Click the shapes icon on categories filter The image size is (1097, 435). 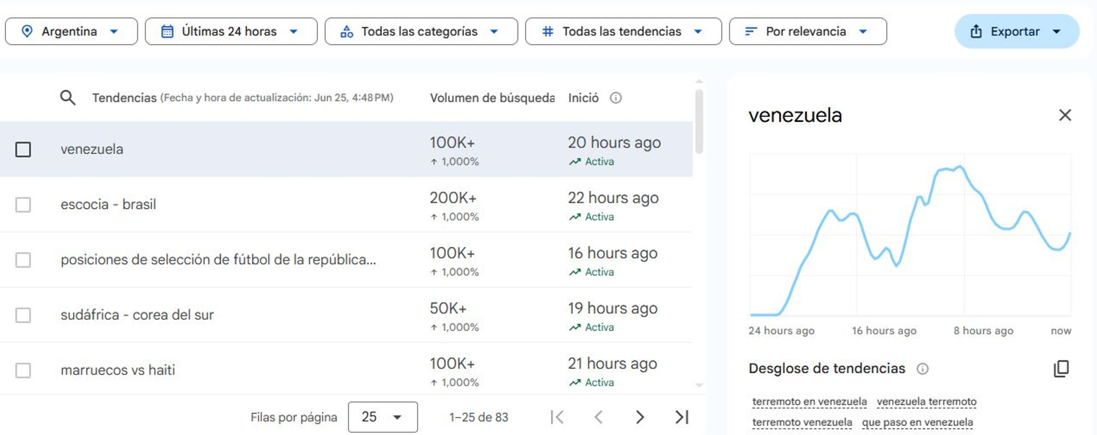click(x=347, y=31)
